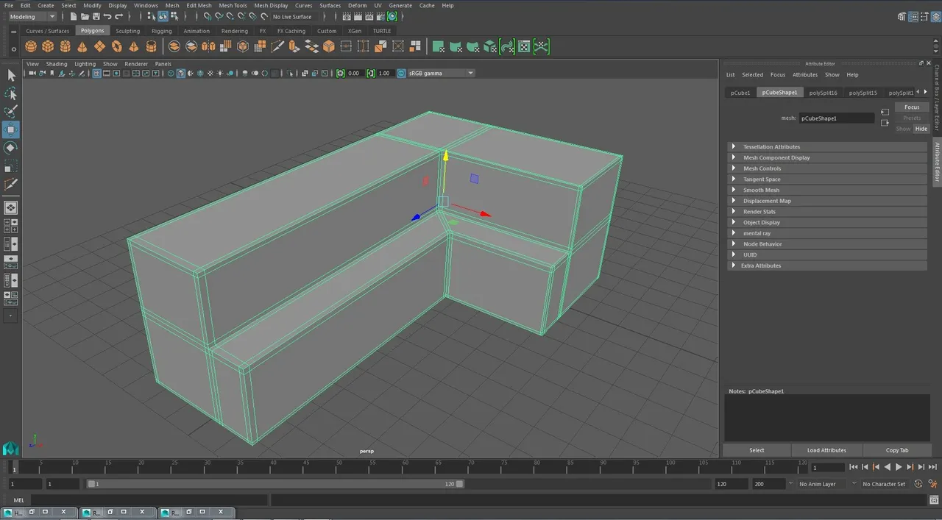This screenshot has width=942, height=520.
Task: Select the Move tool in toolbox
Action: point(11,129)
